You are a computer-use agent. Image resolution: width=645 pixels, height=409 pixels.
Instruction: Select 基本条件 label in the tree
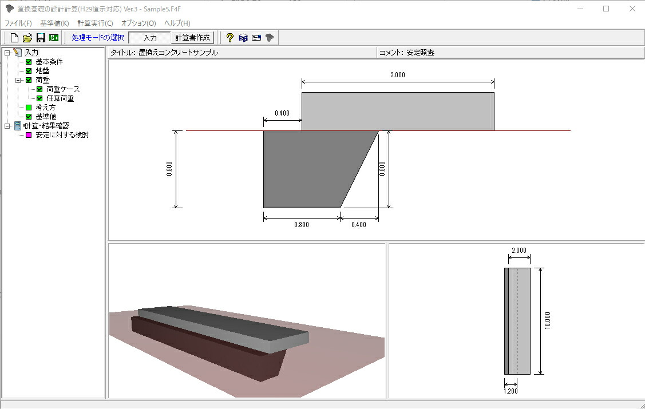[x=49, y=62]
